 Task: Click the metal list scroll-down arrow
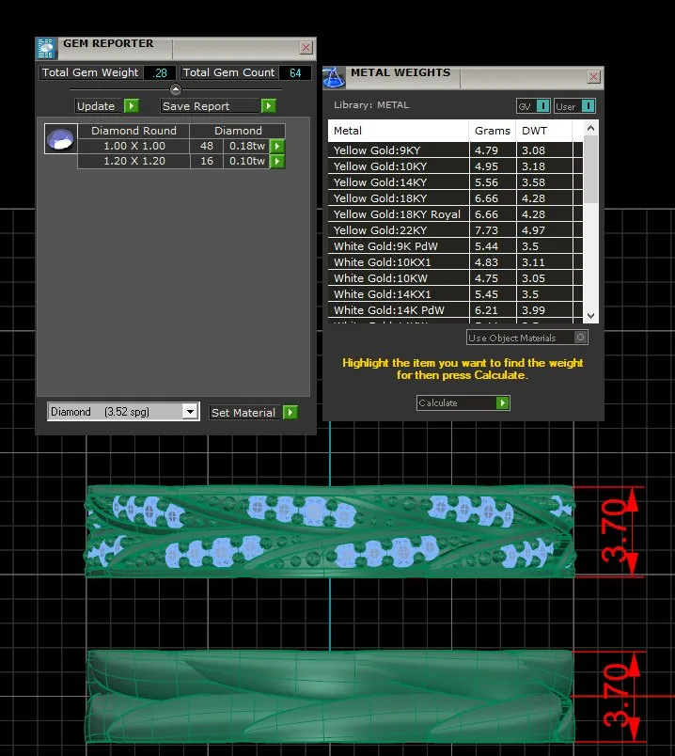pos(590,316)
